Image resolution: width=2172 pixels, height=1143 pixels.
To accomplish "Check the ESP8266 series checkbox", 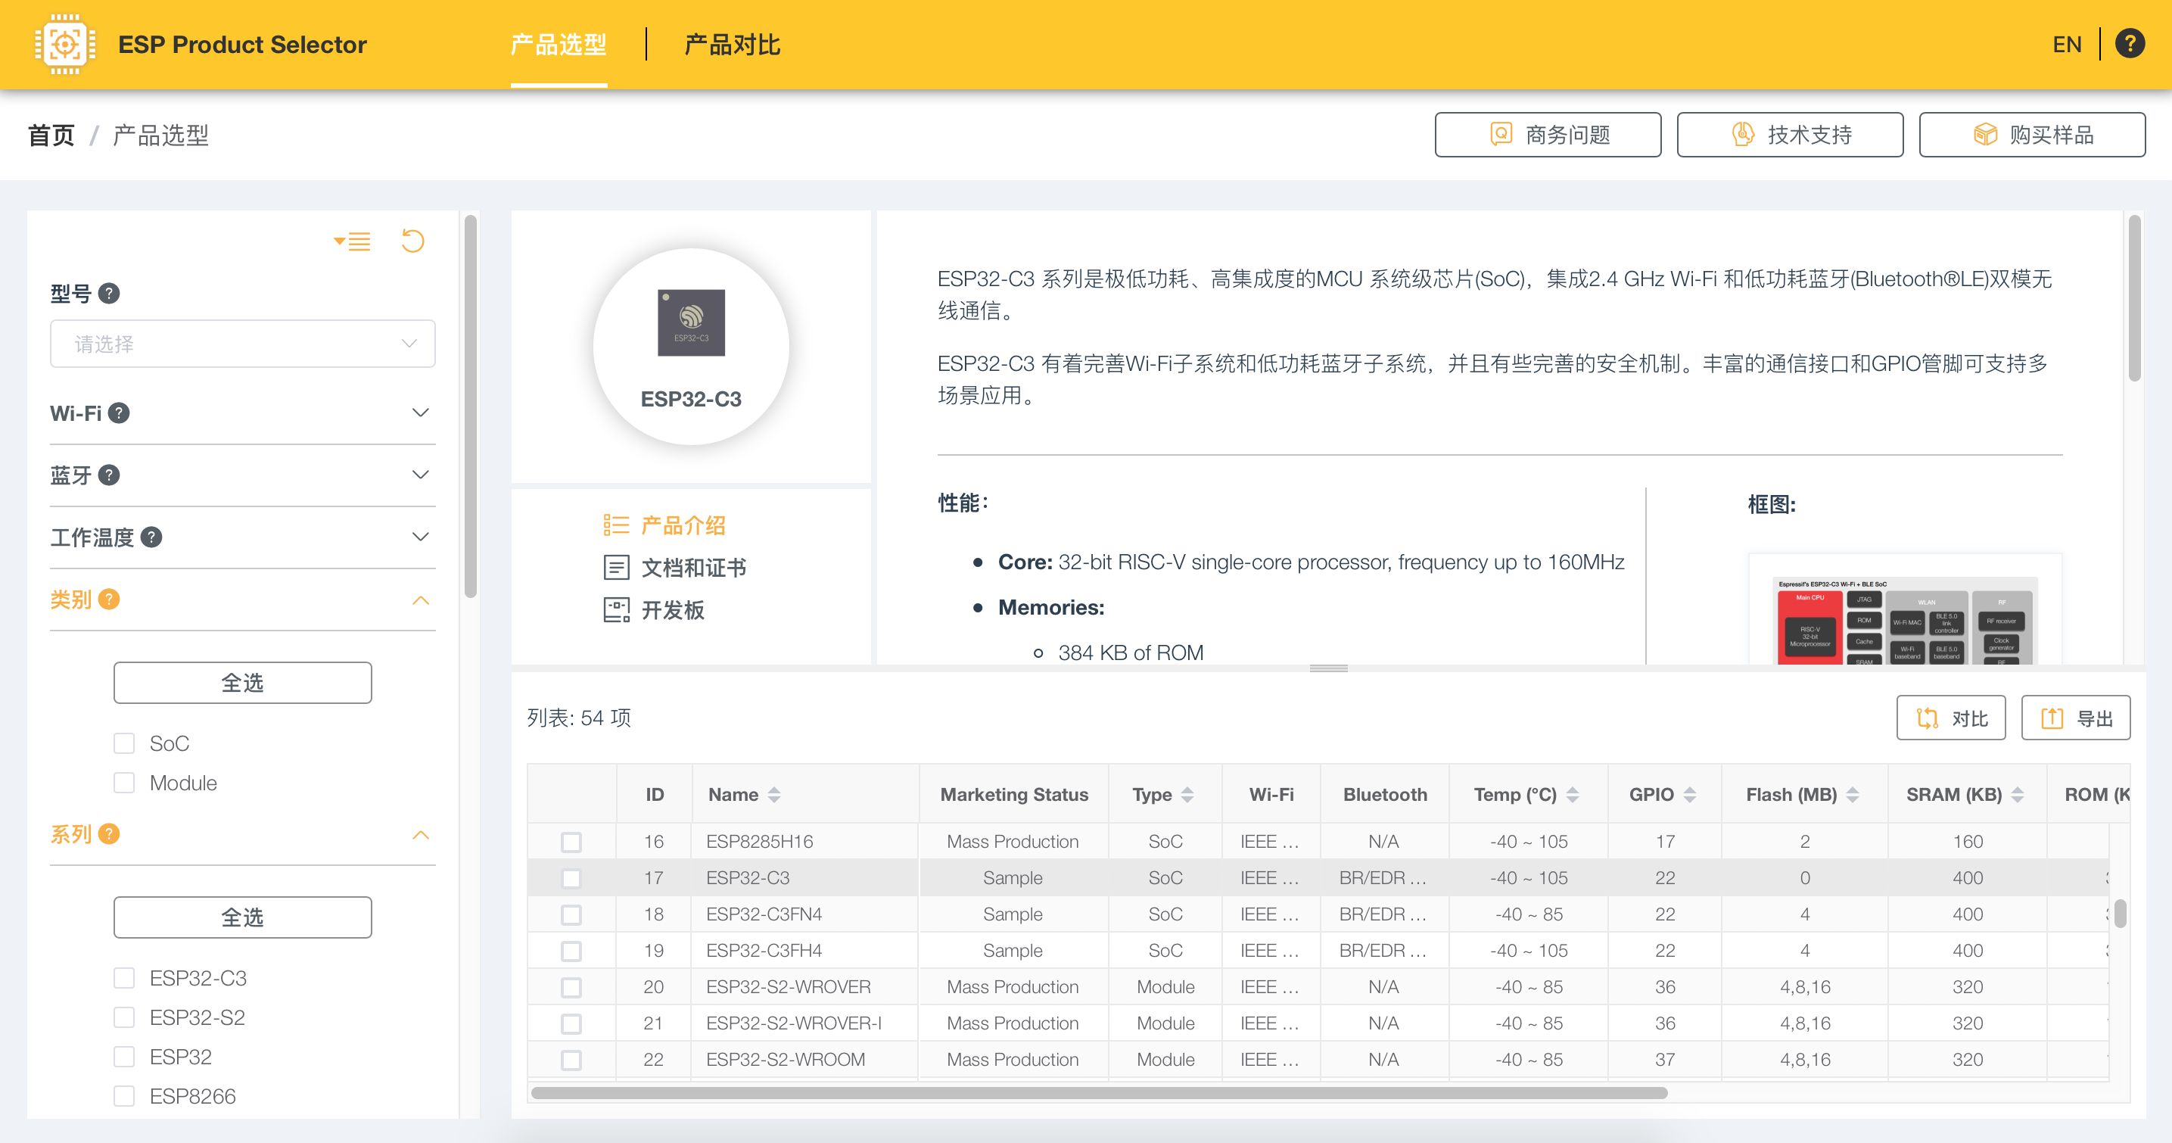I will pos(124,1096).
